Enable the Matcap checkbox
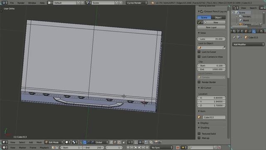This screenshot has height=150, width=266. tap(199, 138)
